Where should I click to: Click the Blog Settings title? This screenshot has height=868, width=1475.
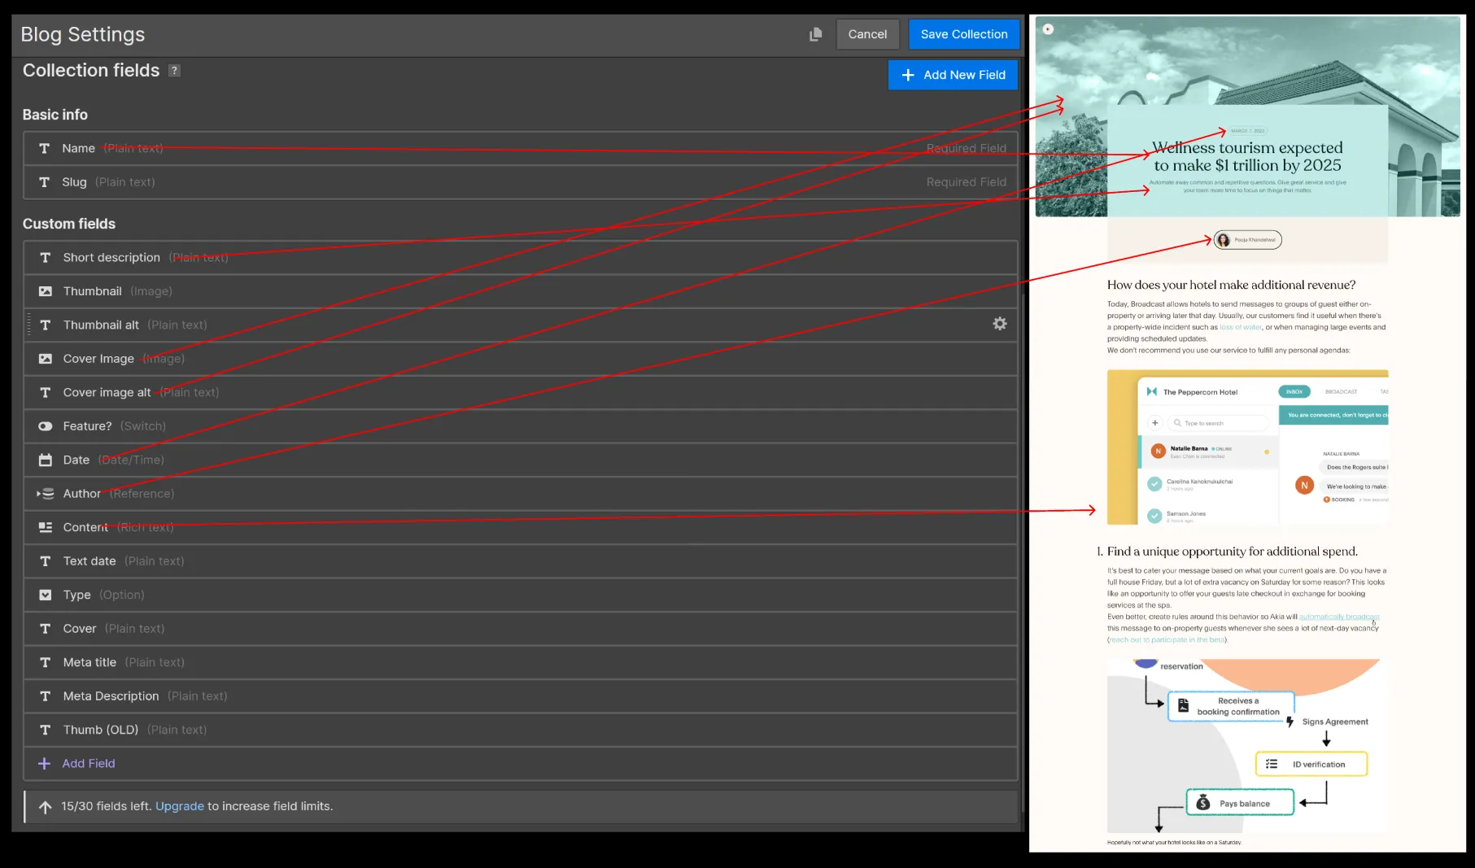click(x=83, y=34)
